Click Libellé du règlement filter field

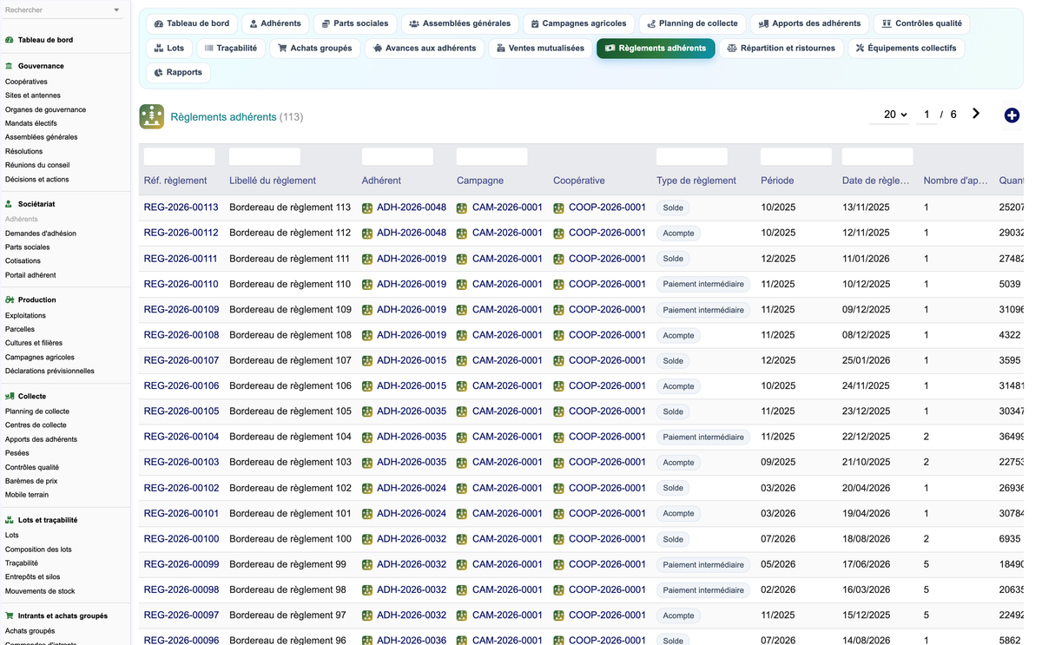(x=265, y=156)
